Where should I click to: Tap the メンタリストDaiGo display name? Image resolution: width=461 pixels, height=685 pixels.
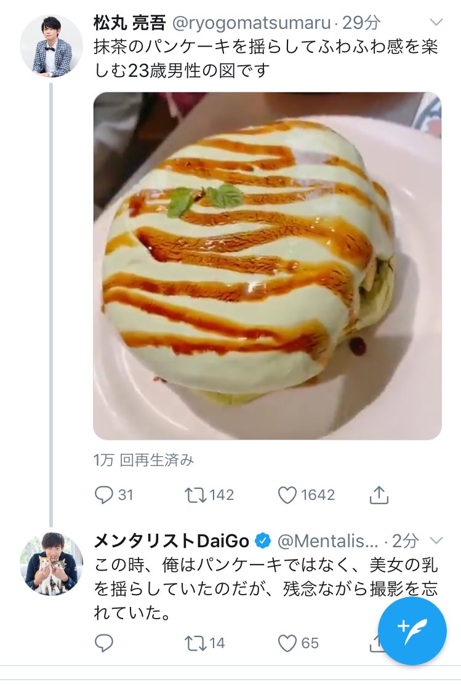(x=171, y=541)
